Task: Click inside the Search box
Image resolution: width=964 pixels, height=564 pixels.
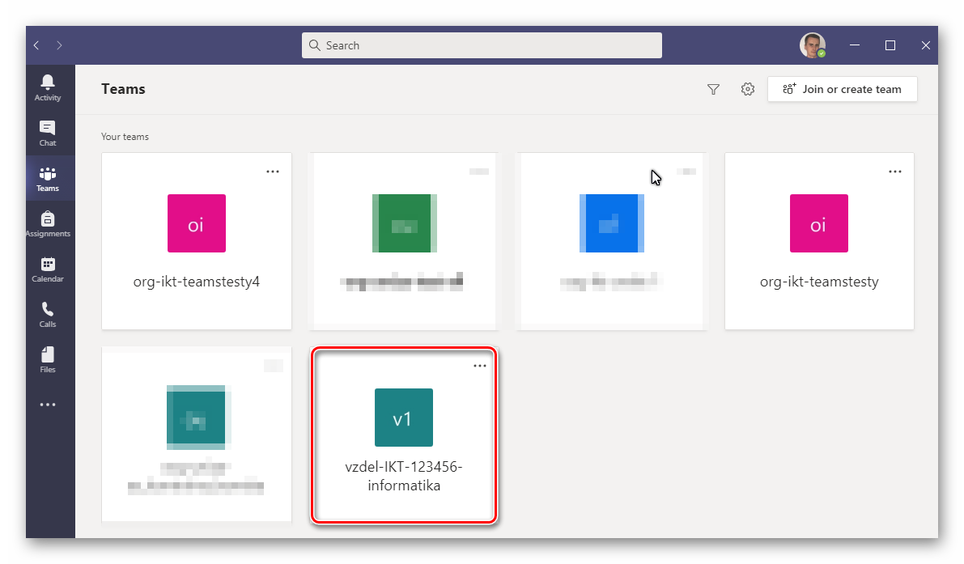Action: tap(482, 45)
